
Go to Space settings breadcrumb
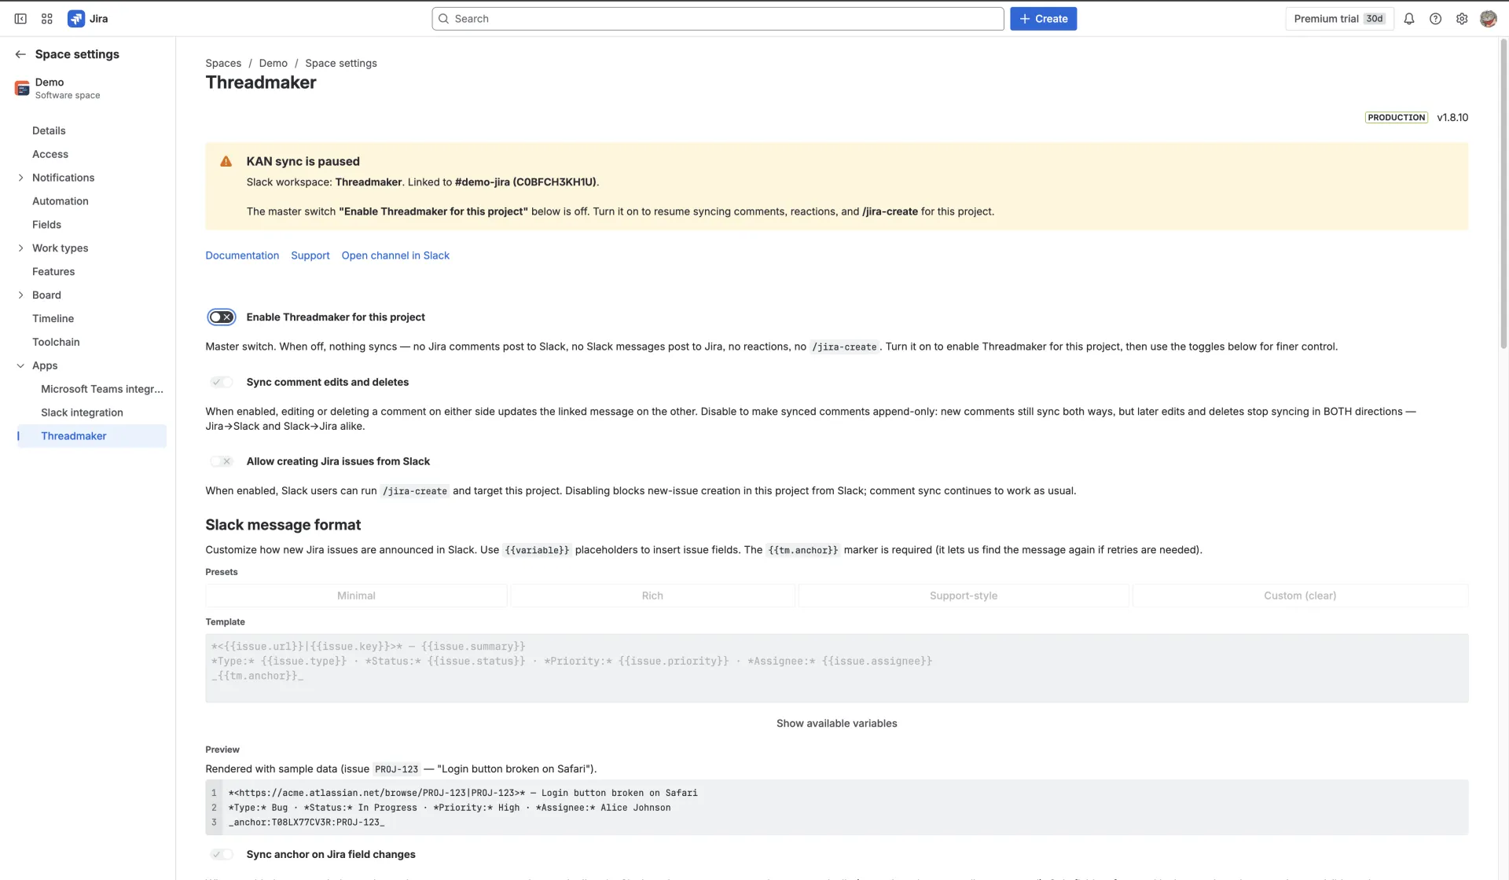(341, 64)
